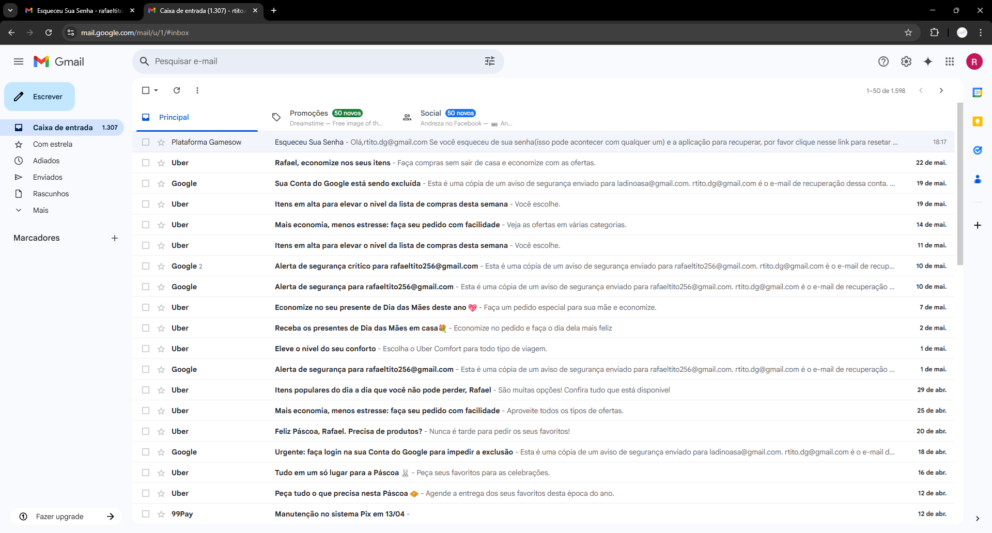992x533 pixels.
Task: Click Escrever to compose an email
Action: tap(39, 97)
